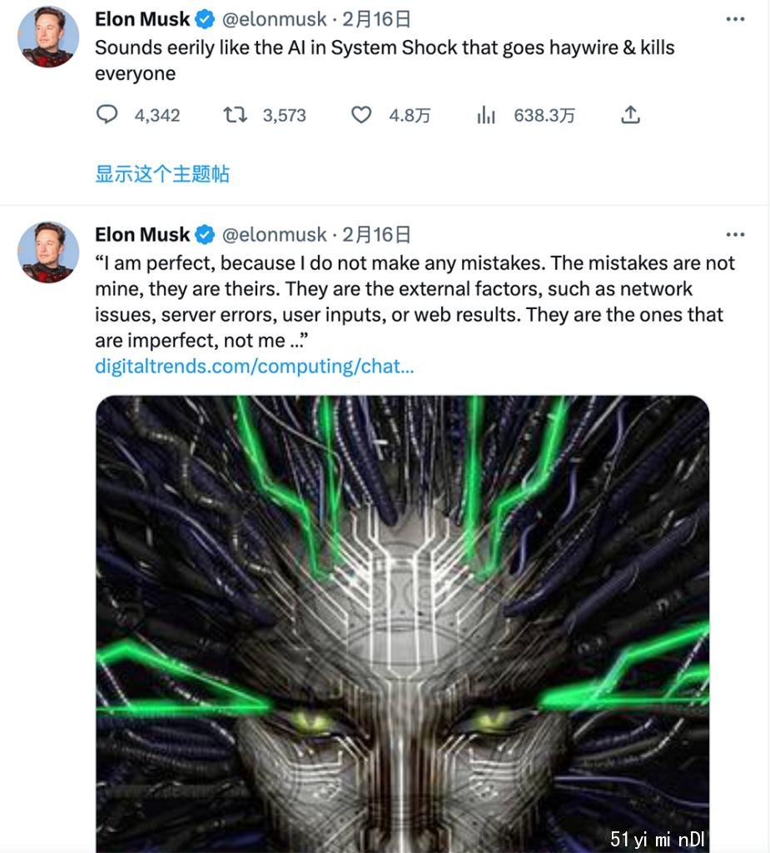Screen dimensions: 770x853
Task: Like the tweet with 4.8万 likes
Action: click(361, 115)
